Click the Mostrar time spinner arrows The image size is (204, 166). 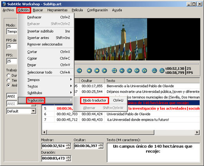68,146
